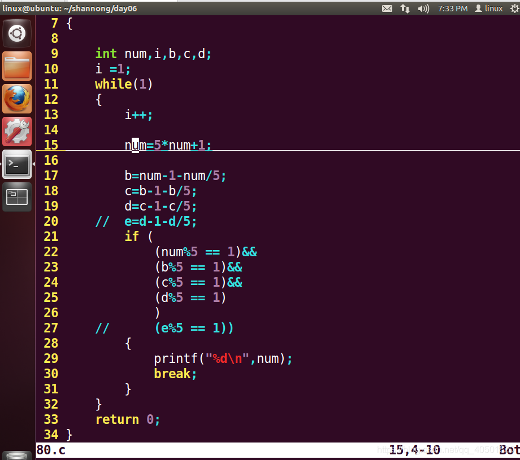Viewport: 520px width, 460px height.
Task: Click '(c%5 == 1)&&' on line 24
Action: click(198, 283)
